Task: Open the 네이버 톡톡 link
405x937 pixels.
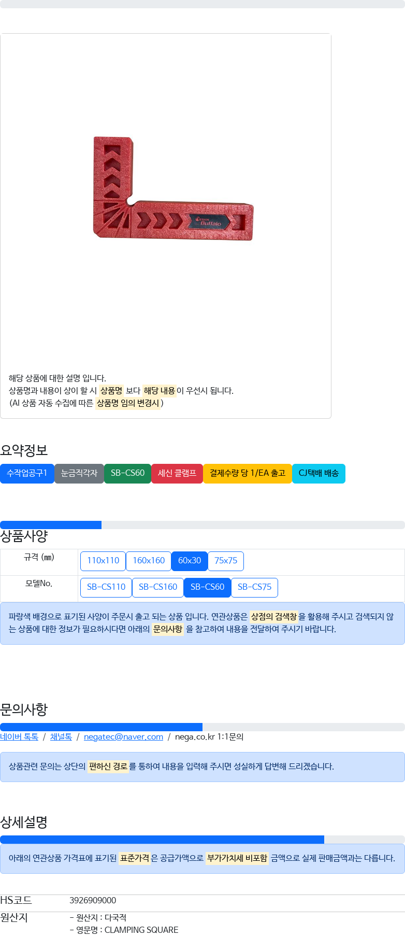Action: pyautogui.click(x=19, y=737)
